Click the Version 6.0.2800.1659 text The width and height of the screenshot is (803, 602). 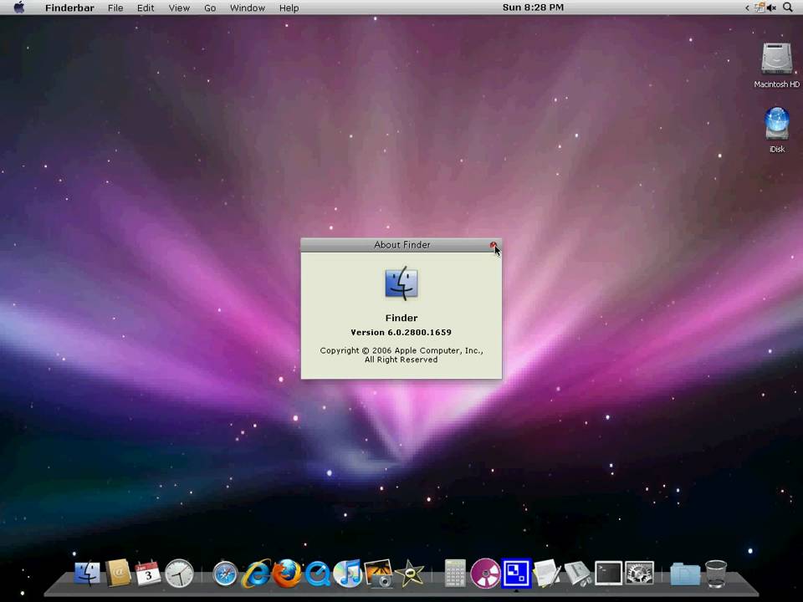click(401, 332)
